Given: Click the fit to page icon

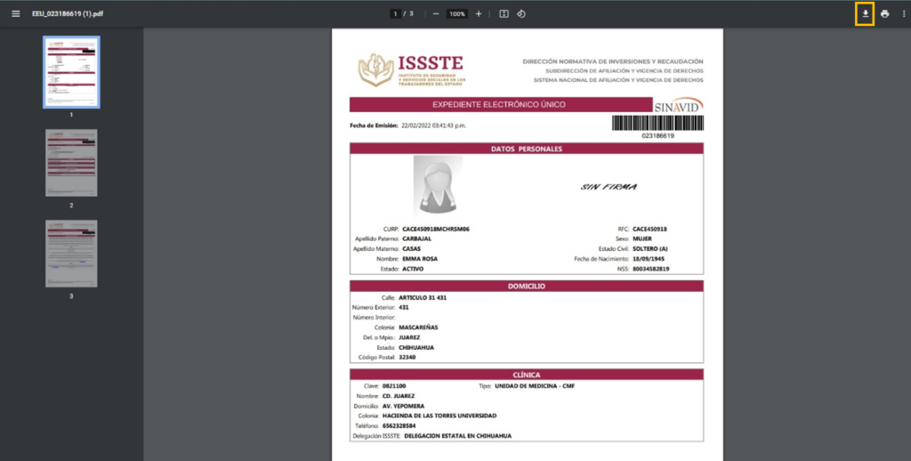Looking at the screenshot, I should click(x=504, y=14).
